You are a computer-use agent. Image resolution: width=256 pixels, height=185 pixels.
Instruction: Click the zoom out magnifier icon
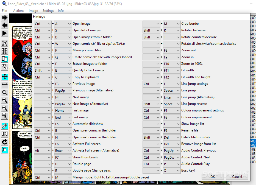coord(5,108)
